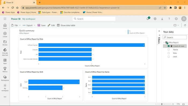Check the Shift field checkbox

(169, 57)
